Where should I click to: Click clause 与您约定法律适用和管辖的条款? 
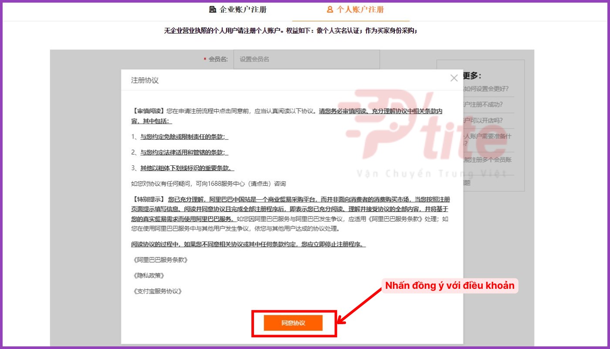[184, 152]
